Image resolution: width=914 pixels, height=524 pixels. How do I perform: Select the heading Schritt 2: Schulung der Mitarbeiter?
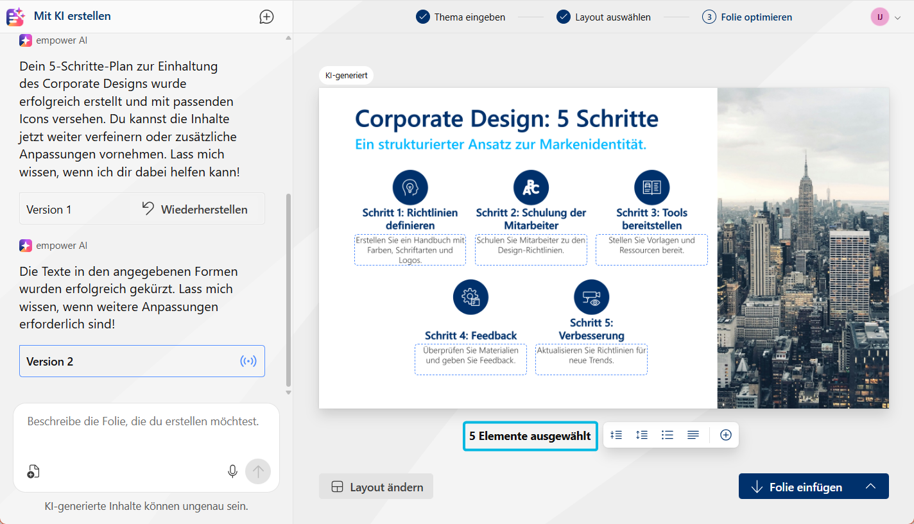click(531, 219)
